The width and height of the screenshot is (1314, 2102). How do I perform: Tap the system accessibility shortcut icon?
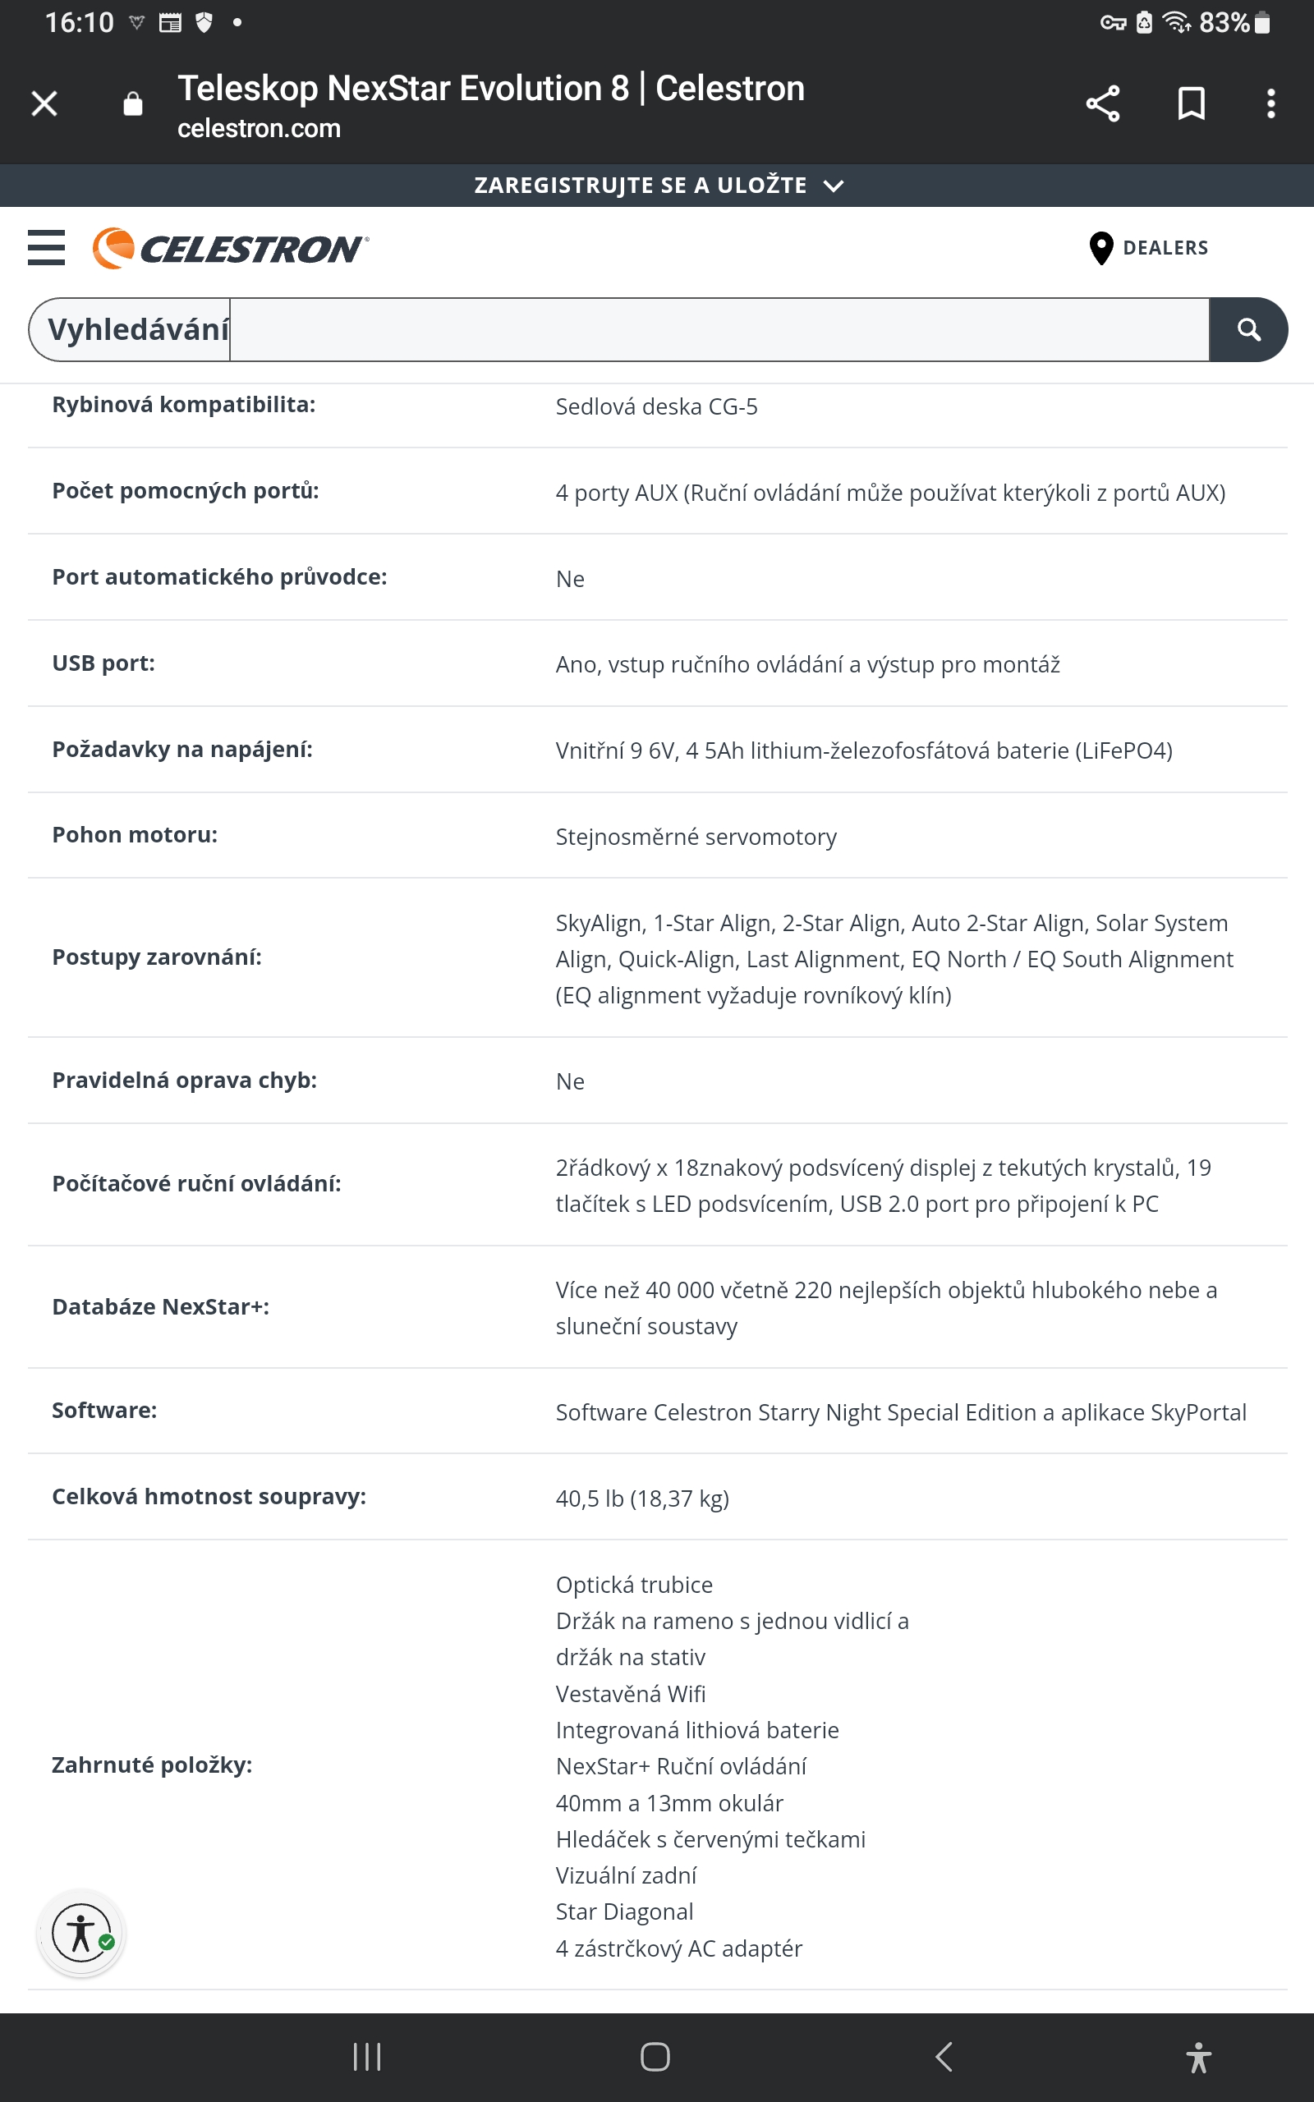1197,2057
